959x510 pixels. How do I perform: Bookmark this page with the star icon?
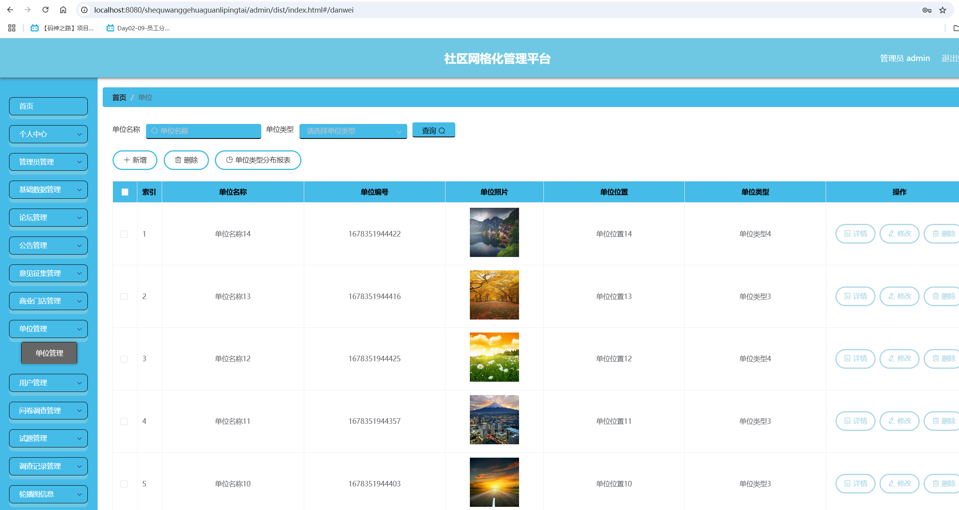942,10
